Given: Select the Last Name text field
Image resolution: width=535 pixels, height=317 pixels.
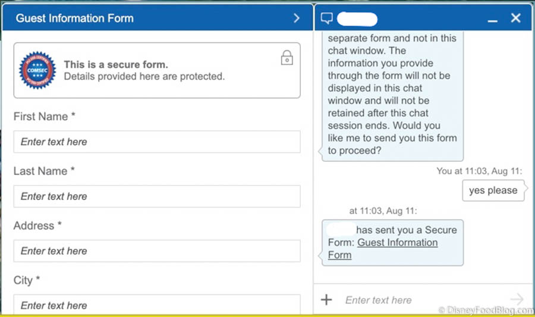Looking at the screenshot, I should click(157, 196).
